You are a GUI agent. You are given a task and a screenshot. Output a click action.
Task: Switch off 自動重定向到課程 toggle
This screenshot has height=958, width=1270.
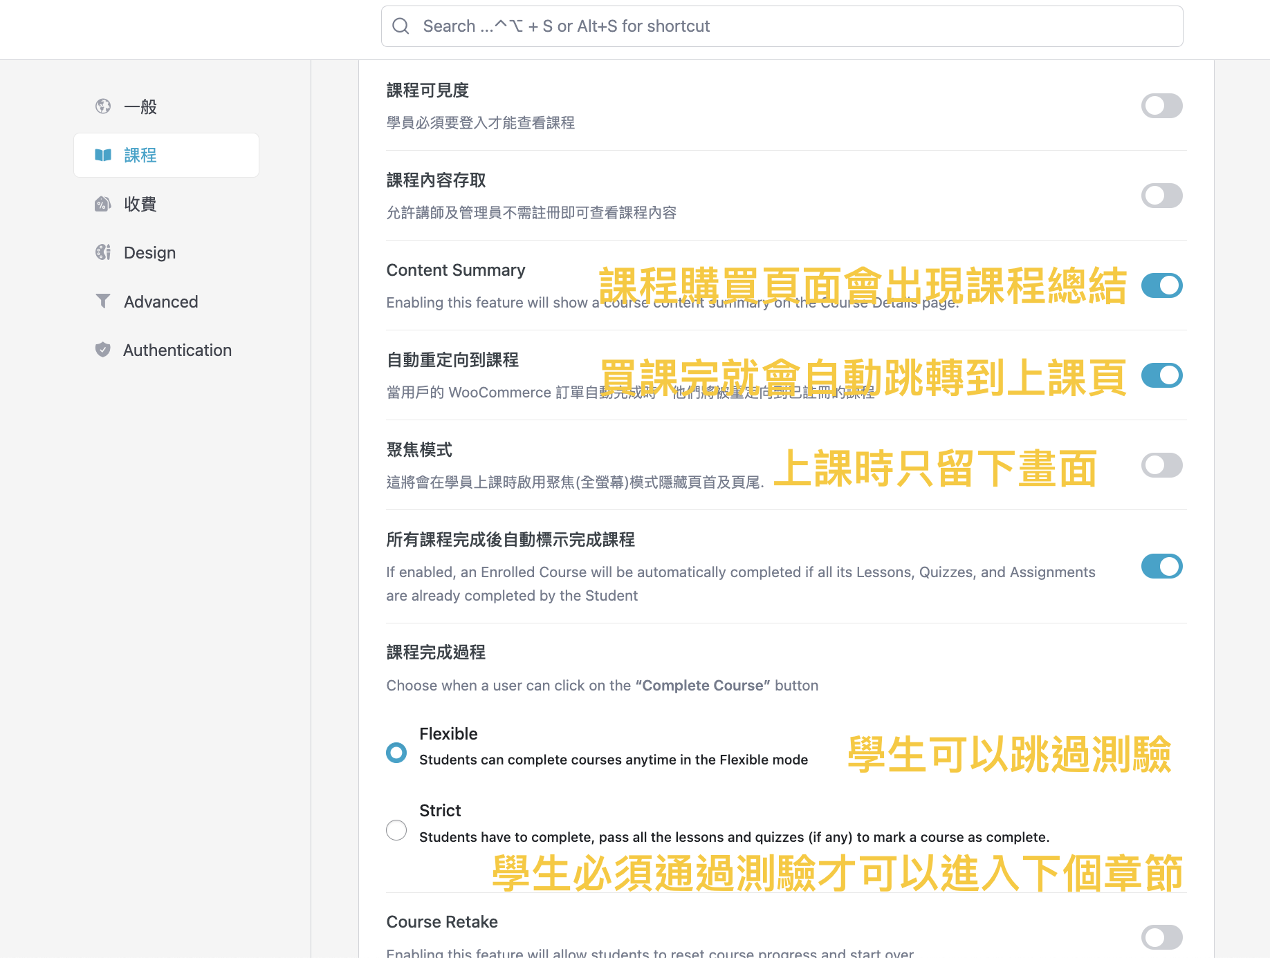click(x=1161, y=375)
